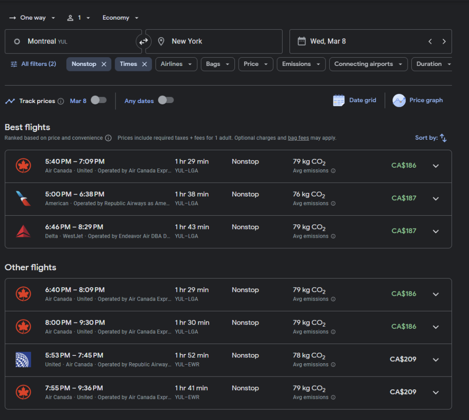Toggle Any dates price tracking

click(x=165, y=100)
